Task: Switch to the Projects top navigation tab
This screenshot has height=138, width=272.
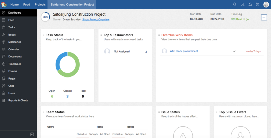Action: [x=40, y=5]
